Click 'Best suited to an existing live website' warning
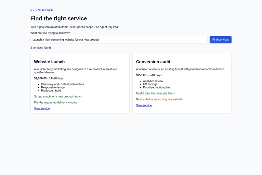This screenshot has height=175, width=262. point(159,99)
